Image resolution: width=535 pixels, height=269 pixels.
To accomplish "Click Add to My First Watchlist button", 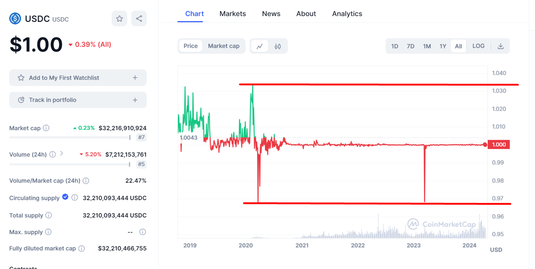I will pyautogui.click(x=78, y=78).
